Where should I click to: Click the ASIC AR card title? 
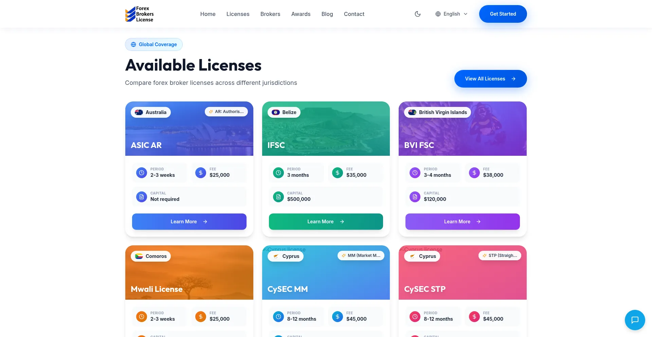coord(146,145)
